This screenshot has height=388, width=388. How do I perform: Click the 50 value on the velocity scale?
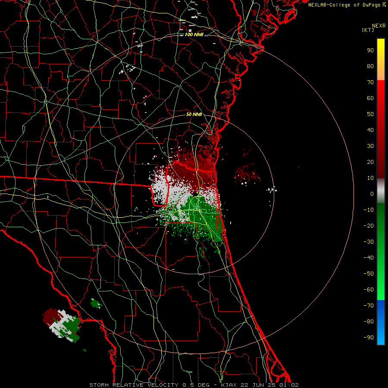click(x=370, y=114)
